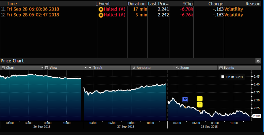This screenshot has height=135, width=264.
Task: Click the 27 Sep 2018 date label
Action: click(126, 127)
